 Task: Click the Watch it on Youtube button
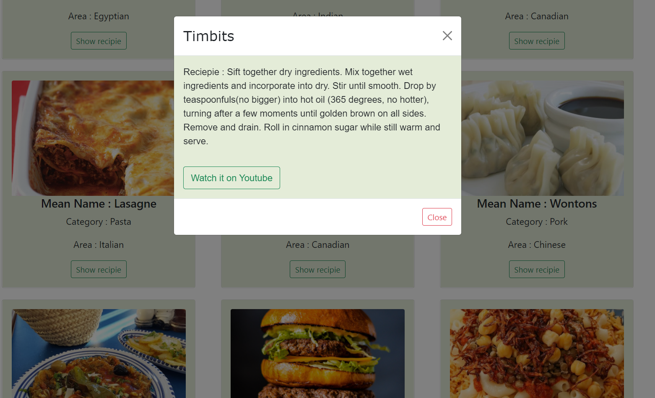tap(231, 177)
